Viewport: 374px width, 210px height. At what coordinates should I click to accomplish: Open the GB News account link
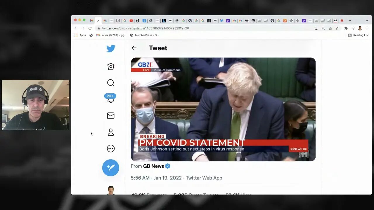(153, 166)
